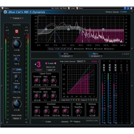Toggle band 1 bypass B button
This screenshot has height=134, width=134.
pyautogui.click(x=104, y=65)
